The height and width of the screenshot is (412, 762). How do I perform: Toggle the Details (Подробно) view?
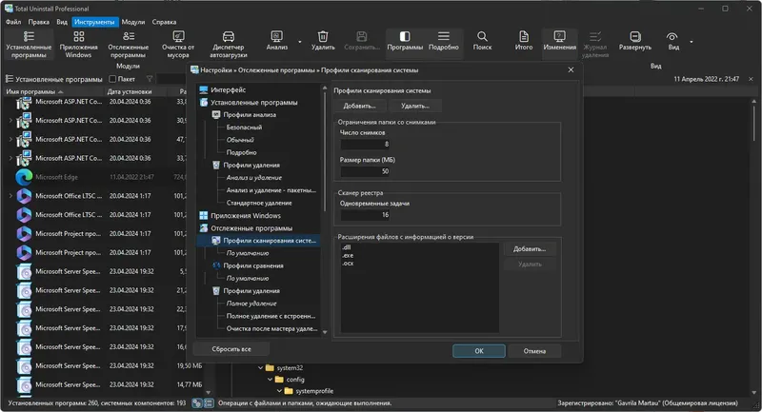coord(444,41)
